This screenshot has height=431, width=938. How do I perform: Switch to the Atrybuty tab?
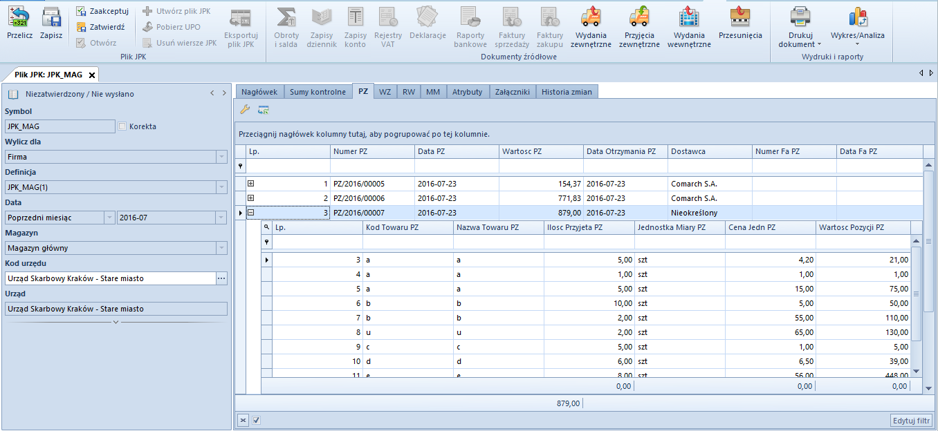coord(468,92)
